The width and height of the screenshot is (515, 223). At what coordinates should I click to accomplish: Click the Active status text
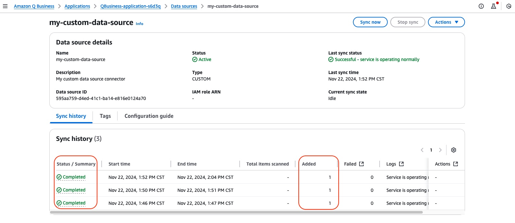[205, 59]
